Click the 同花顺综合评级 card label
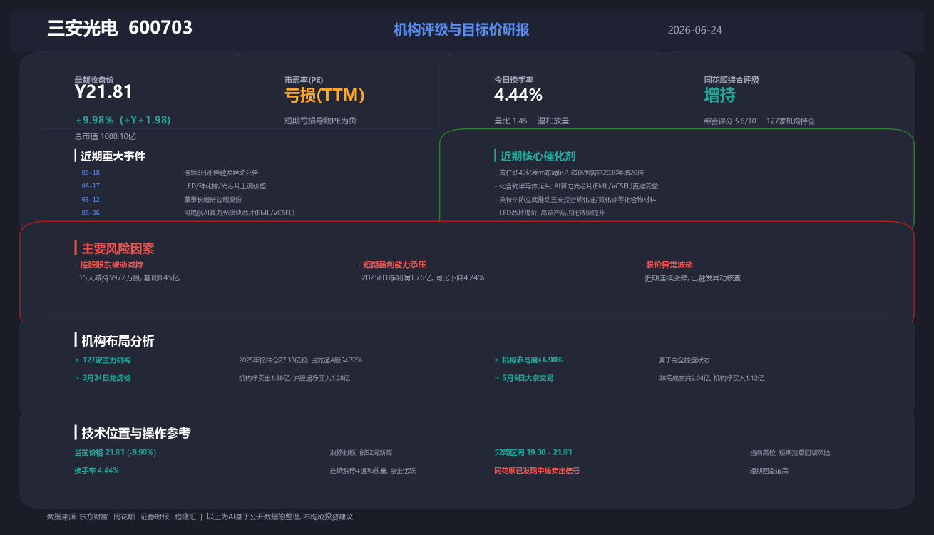 pyautogui.click(x=732, y=80)
